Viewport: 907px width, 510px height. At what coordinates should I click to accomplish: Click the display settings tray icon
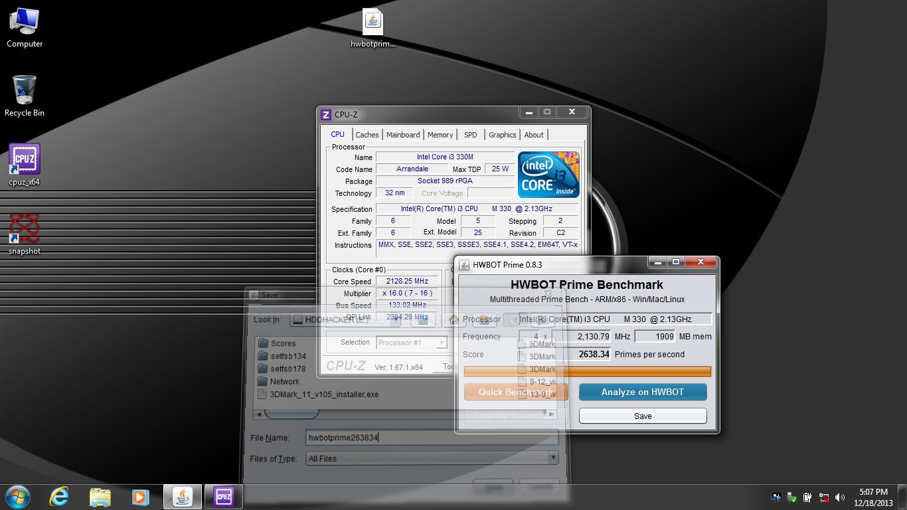776,497
